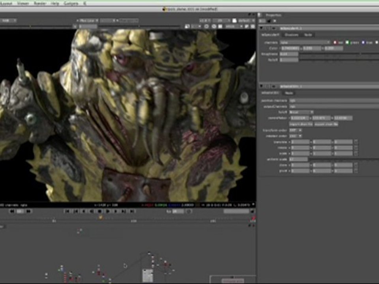The image size is (379, 284).
Task: Click the translate x value field
Action: coord(300,142)
